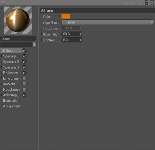The height and width of the screenshot is (150, 155).
Task: Switch to the Specular 1 channel
Action: click(11, 56)
